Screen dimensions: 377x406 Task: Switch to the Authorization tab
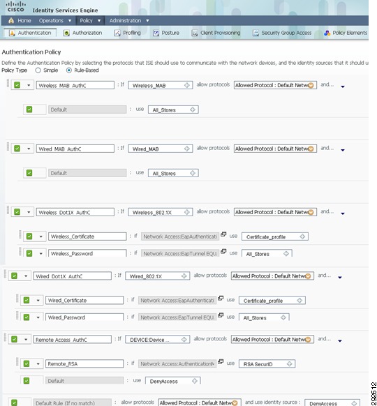[83, 33]
